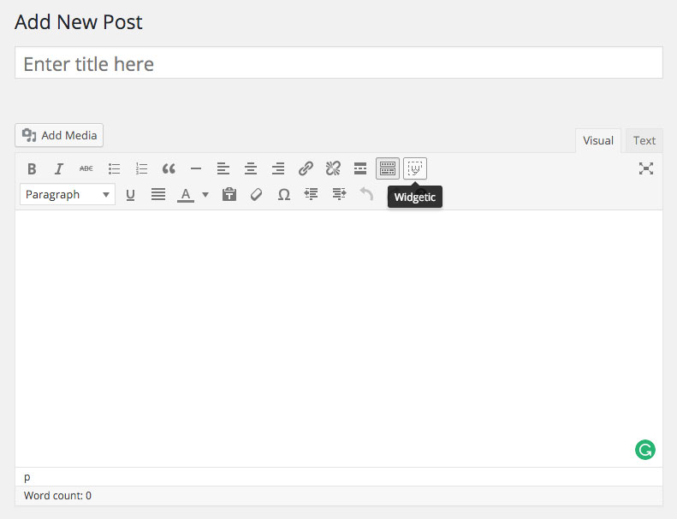Open the Grammarly widget

tap(645, 450)
